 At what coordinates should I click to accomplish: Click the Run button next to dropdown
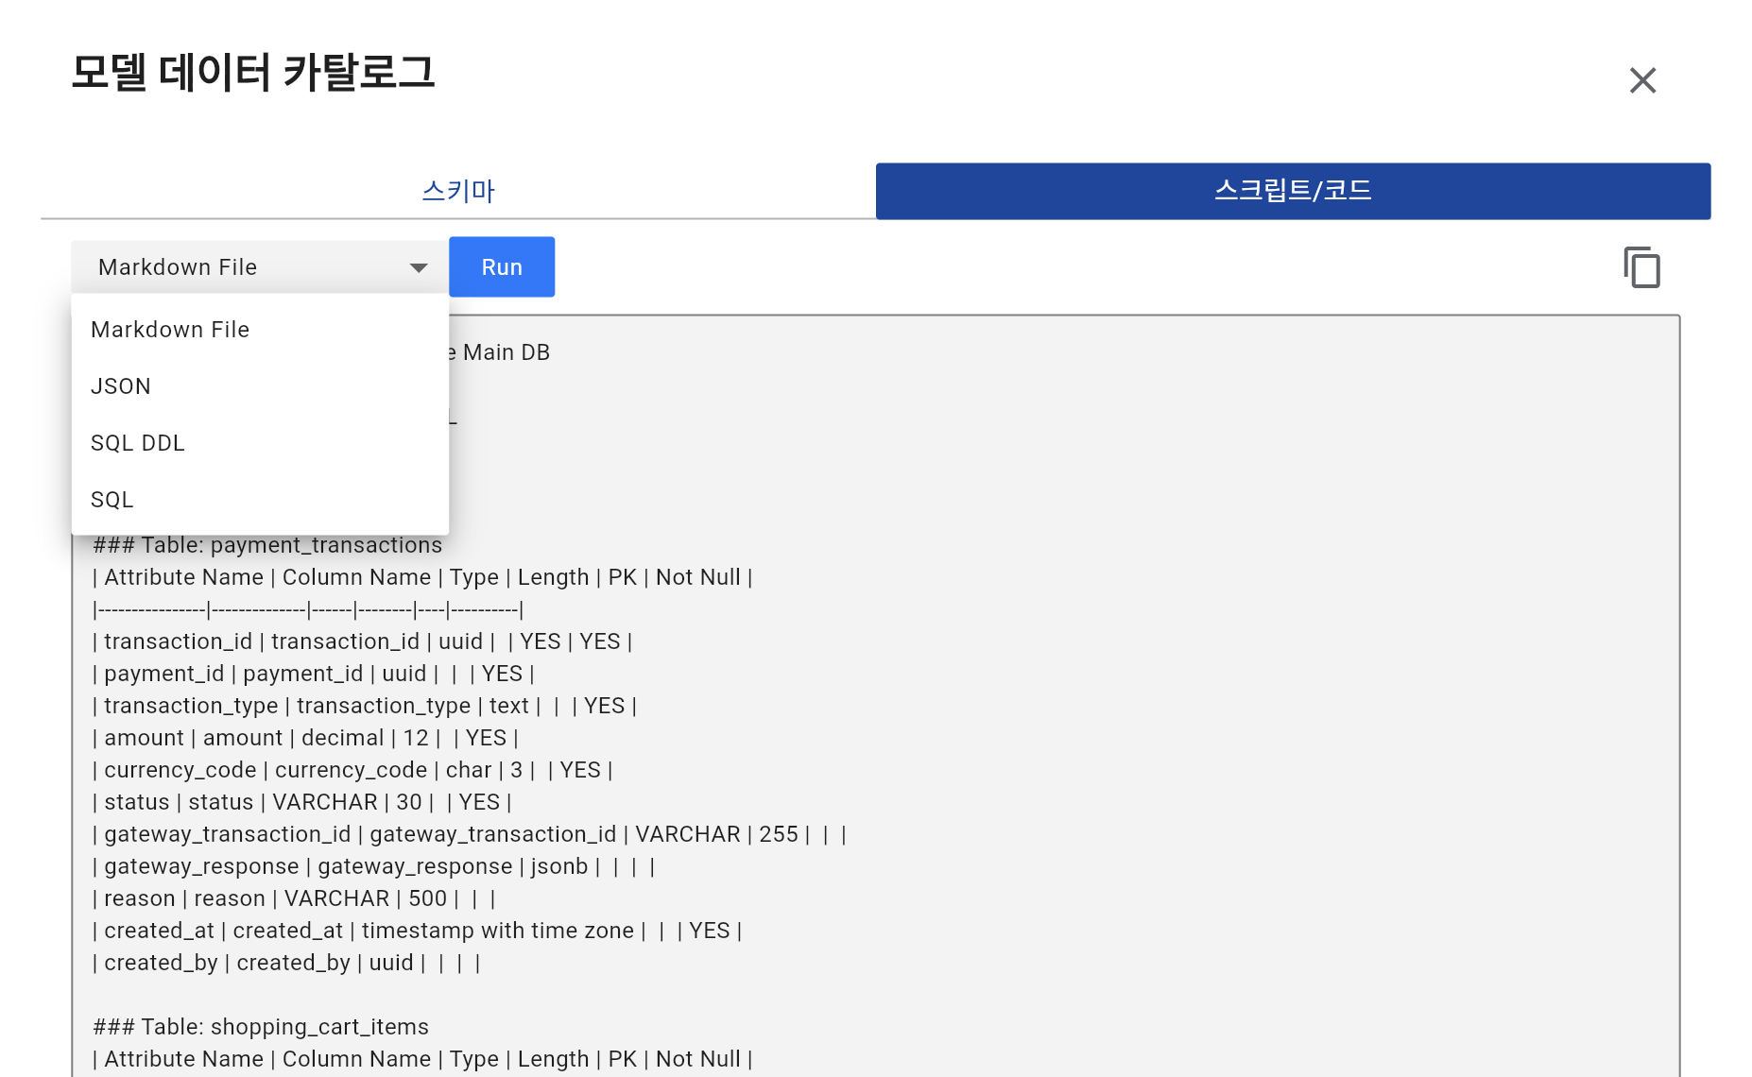click(502, 266)
